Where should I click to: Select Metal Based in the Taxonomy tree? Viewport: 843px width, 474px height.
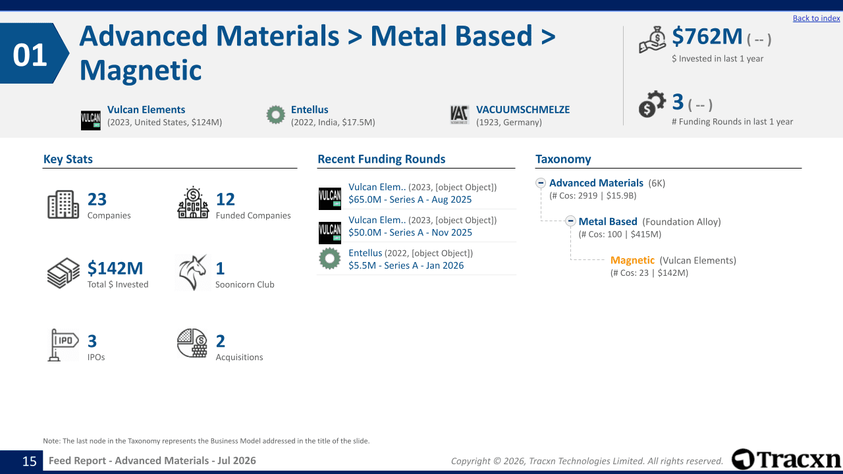click(608, 222)
